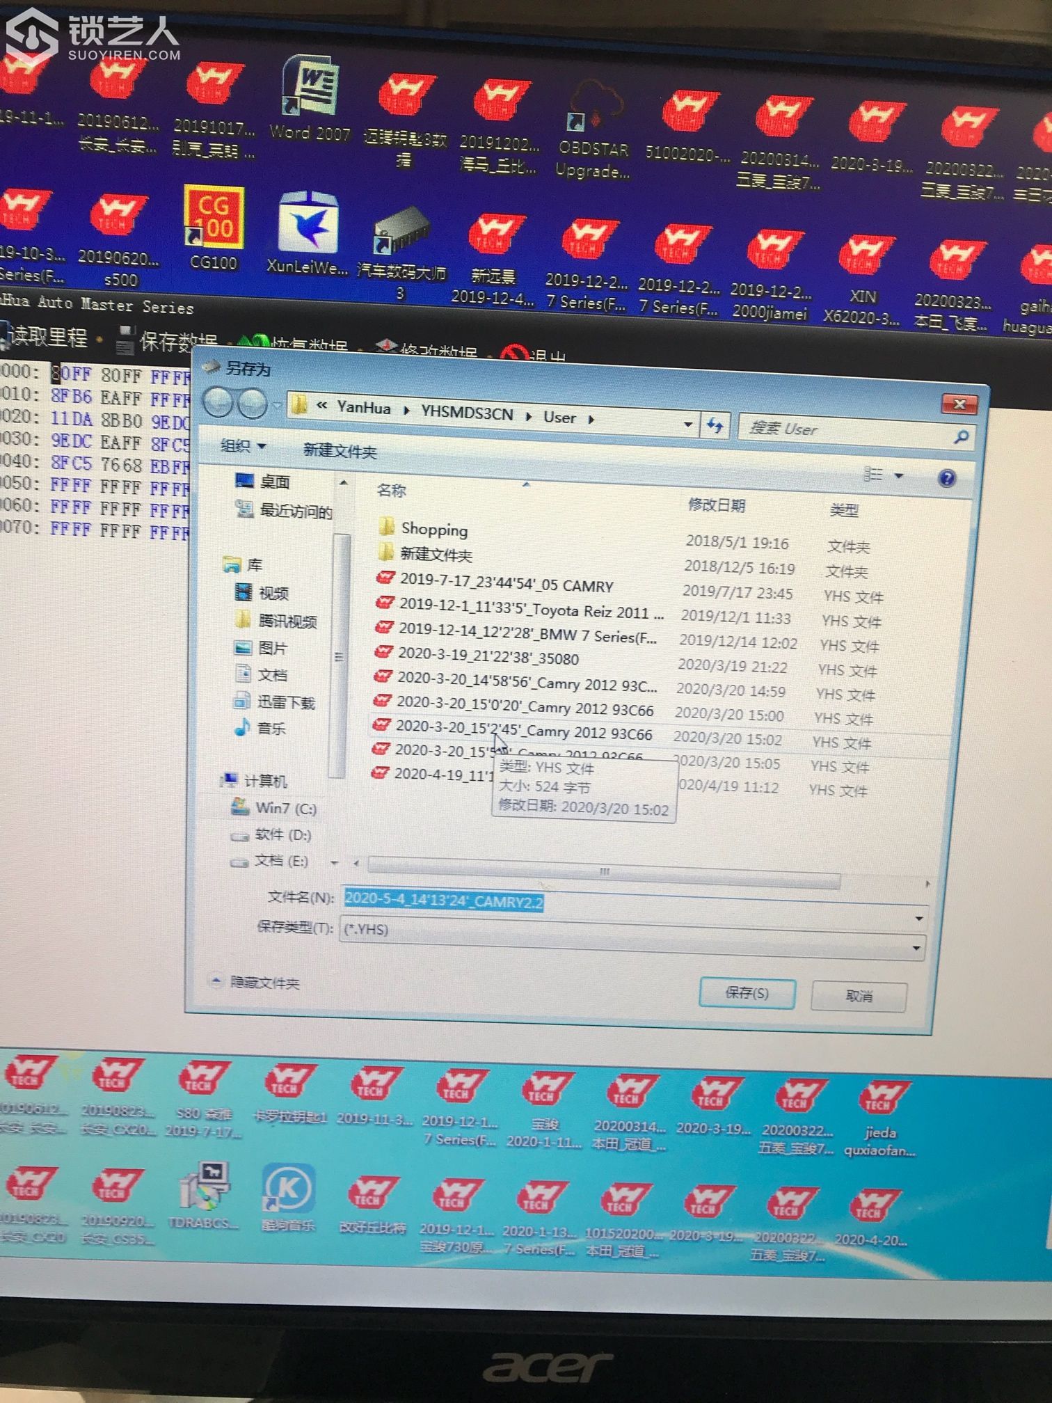Select the BMW 7 Series file row
Viewport: 1052px width, 1403px height.
click(515, 632)
